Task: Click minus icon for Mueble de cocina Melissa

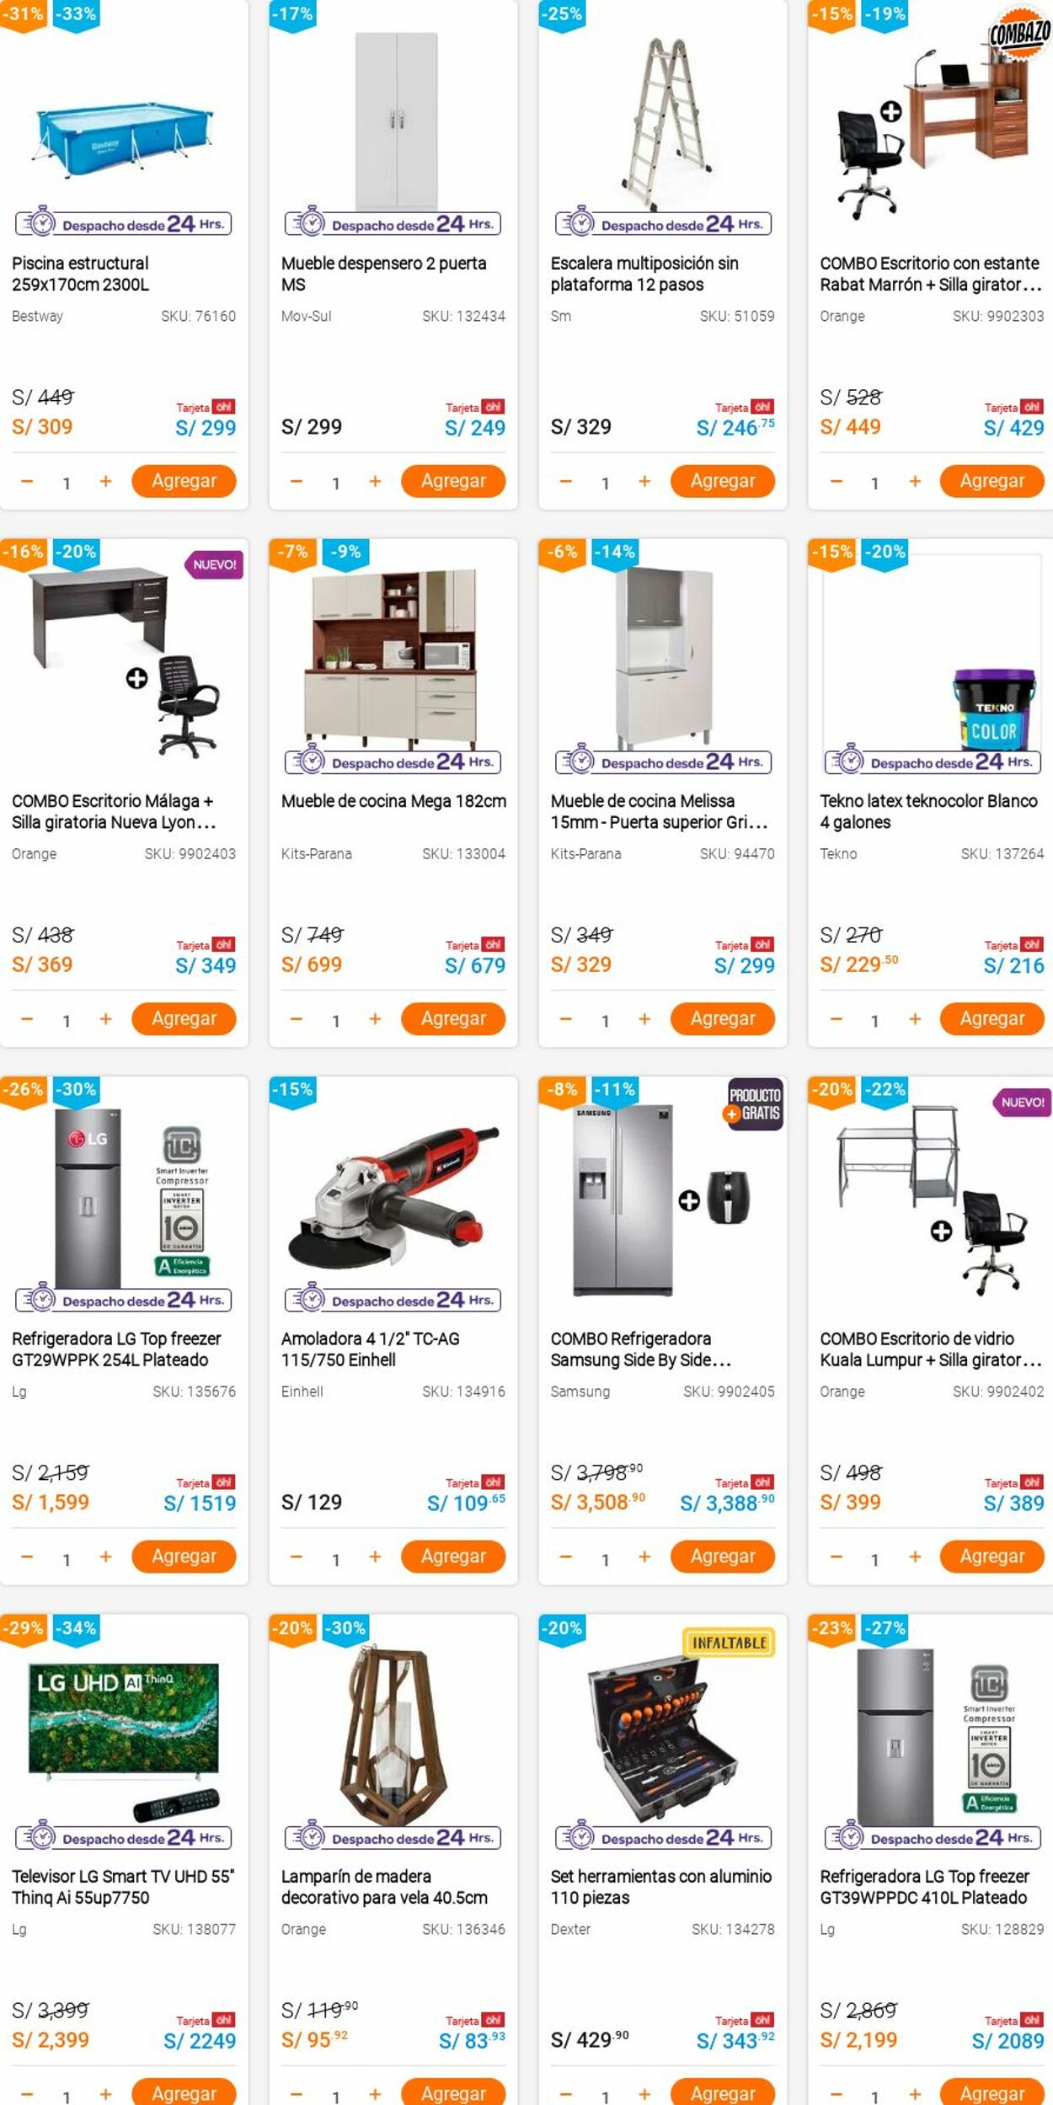Action: pos(565,1019)
